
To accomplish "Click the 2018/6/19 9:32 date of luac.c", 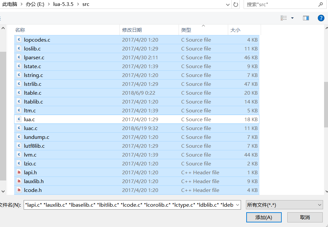I will [x=140, y=128].
